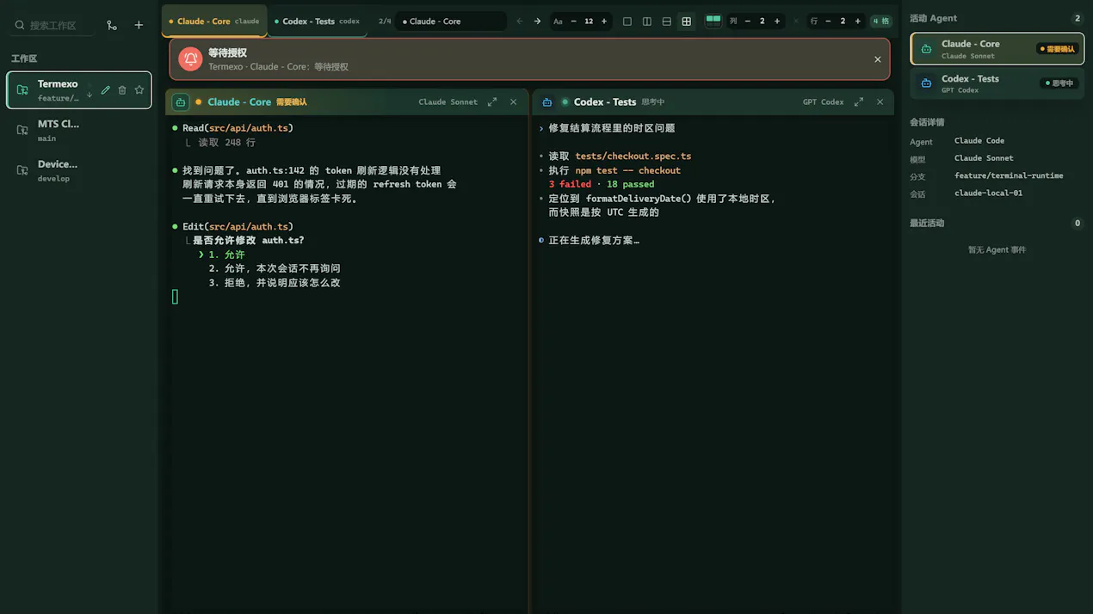Select single pane layout icon
The width and height of the screenshot is (1093, 614).
pyautogui.click(x=627, y=21)
